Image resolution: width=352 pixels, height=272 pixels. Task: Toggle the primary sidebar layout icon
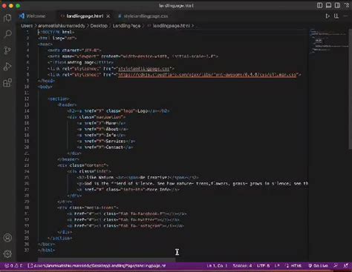click(x=319, y=5)
